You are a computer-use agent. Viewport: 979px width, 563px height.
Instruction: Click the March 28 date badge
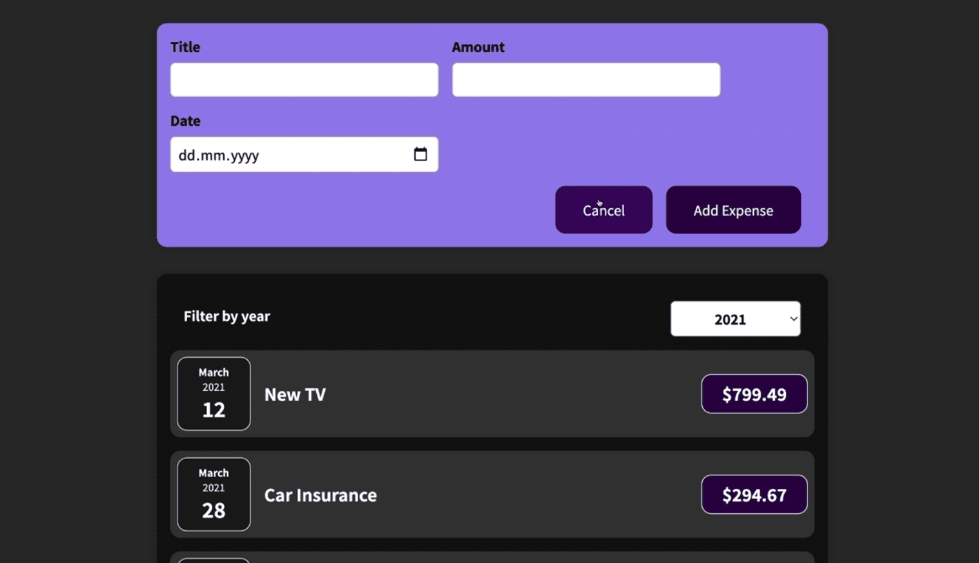(x=214, y=494)
